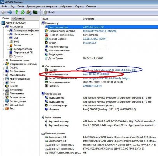
Task: Open the Asus P8H61-M LX3 R2.0 link
Action: (96, 74)
